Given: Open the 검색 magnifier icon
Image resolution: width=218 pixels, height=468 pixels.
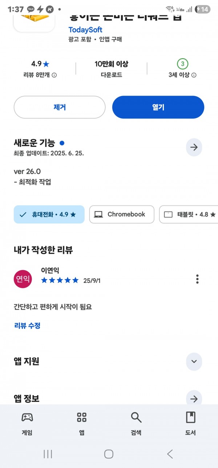Looking at the screenshot, I should click(x=136, y=417).
